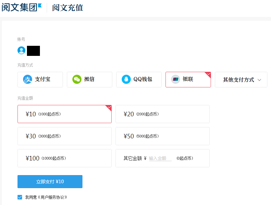The width and height of the screenshot is (271, 205).
Task: Select 支付宝 as payment method
Action: point(40,80)
